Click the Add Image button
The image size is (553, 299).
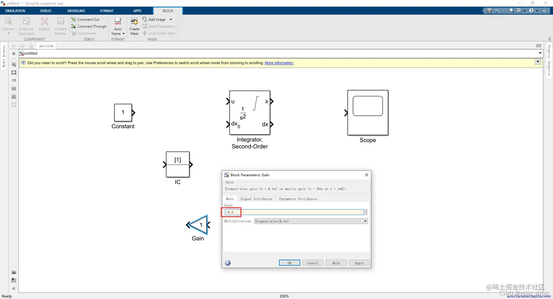tap(154, 19)
